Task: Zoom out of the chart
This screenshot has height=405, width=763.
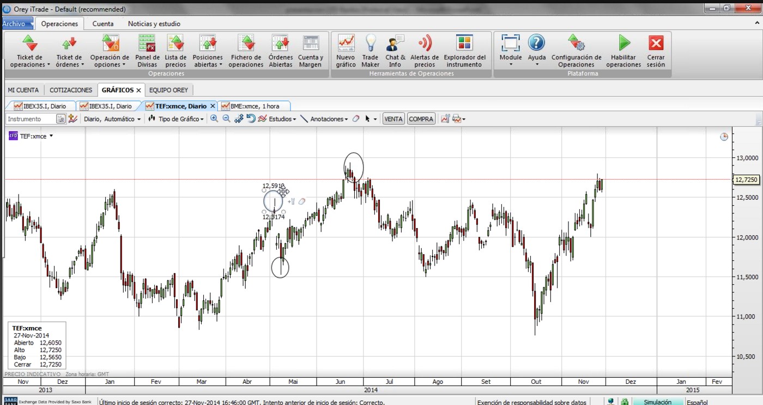Action: (x=226, y=119)
